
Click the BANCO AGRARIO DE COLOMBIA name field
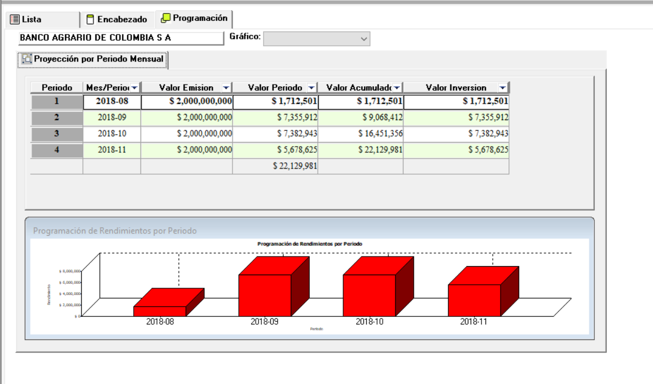pyautogui.click(x=120, y=38)
